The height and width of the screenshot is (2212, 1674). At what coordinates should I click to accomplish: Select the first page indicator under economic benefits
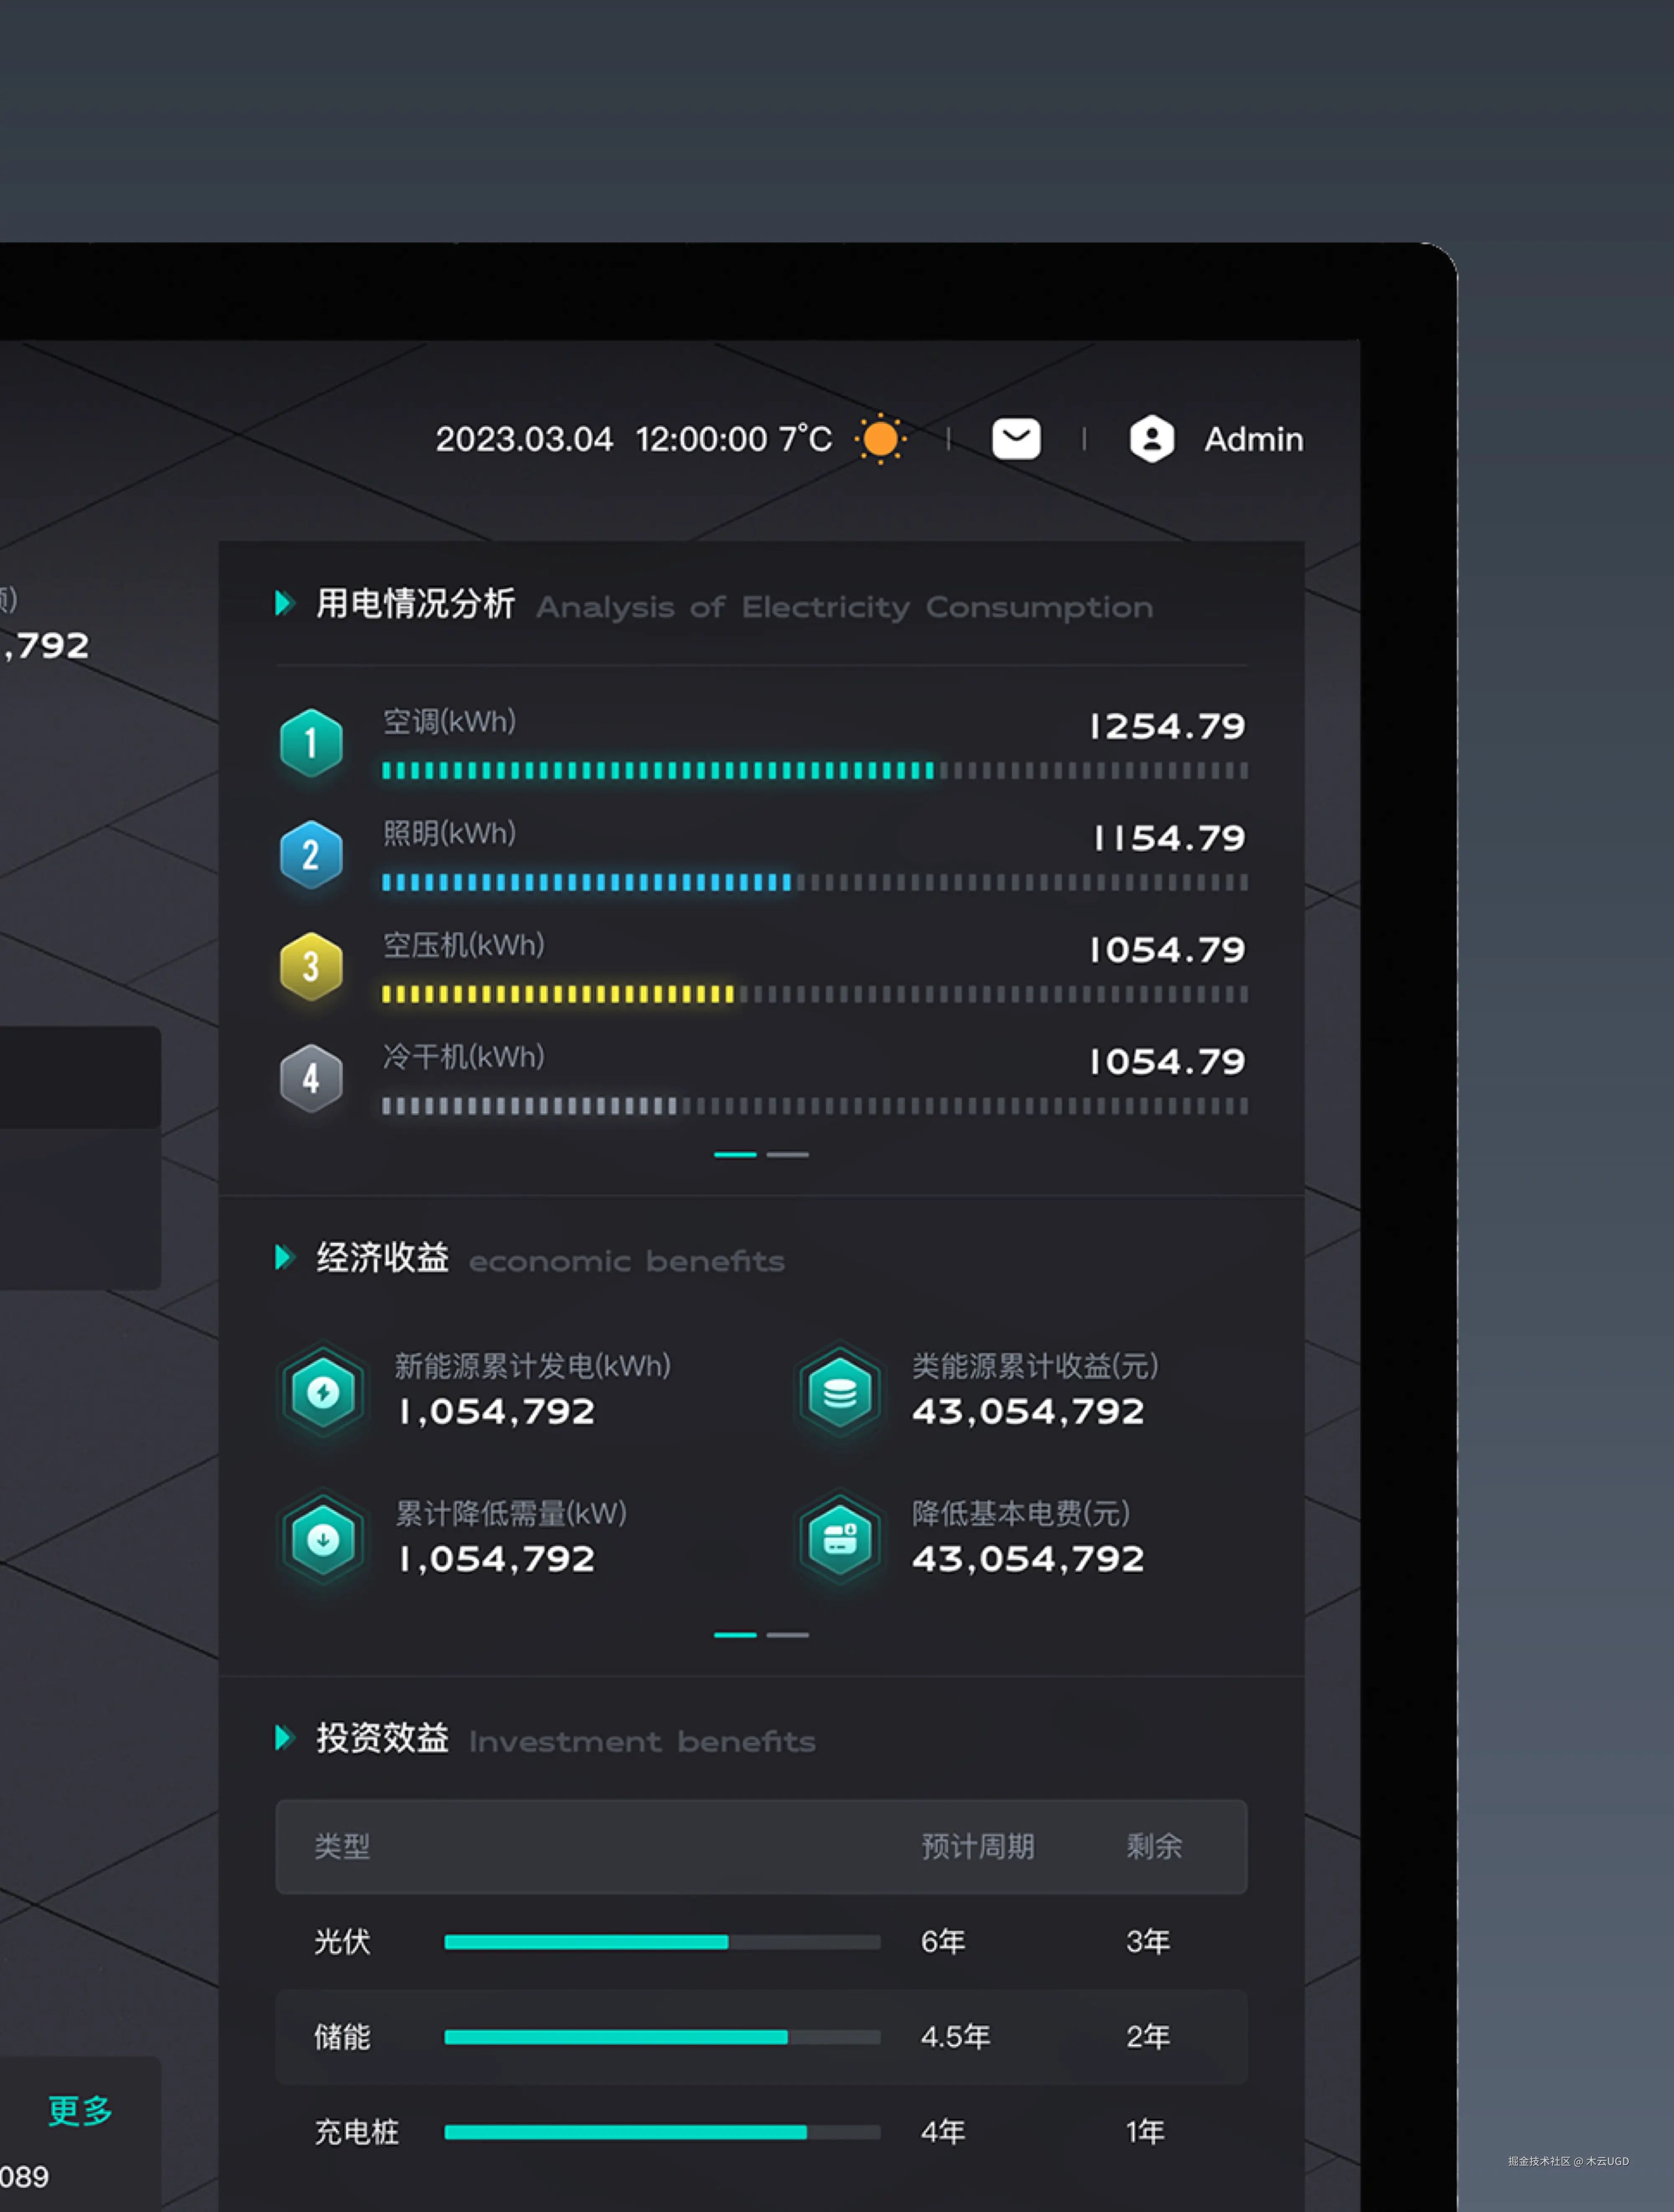coord(735,1635)
